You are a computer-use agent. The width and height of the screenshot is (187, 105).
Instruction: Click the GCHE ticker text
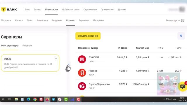(x=91, y=88)
